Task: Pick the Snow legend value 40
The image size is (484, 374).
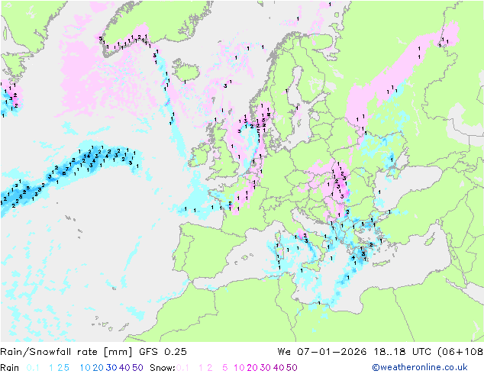Action: point(279,368)
